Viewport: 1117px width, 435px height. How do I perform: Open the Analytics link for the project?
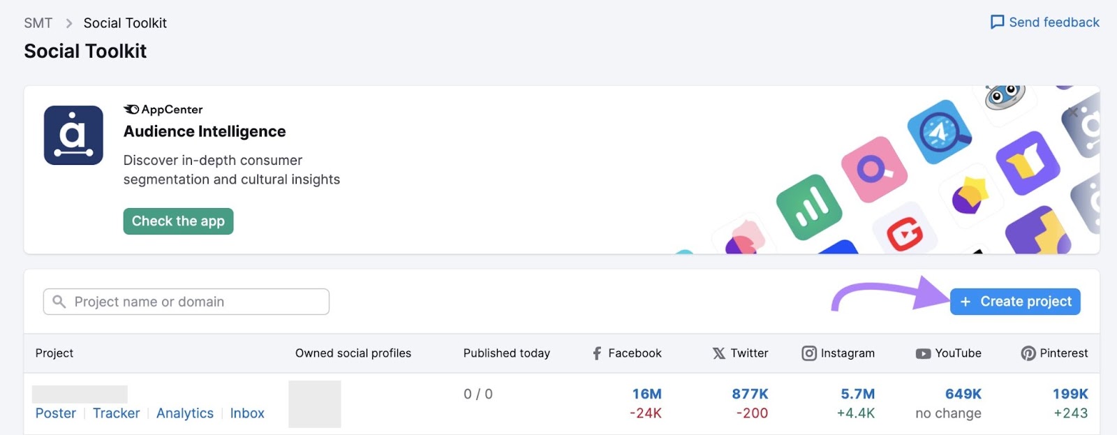(185, 413)
